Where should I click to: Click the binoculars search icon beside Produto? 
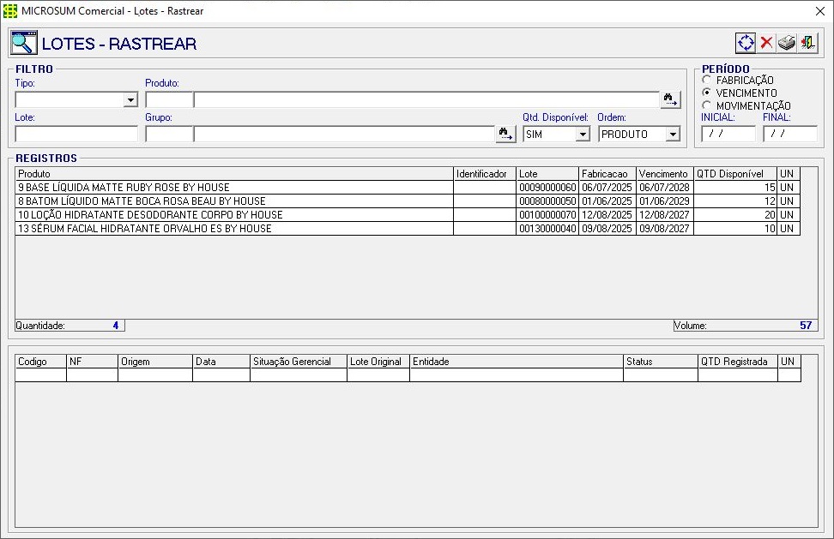point(670,99)
